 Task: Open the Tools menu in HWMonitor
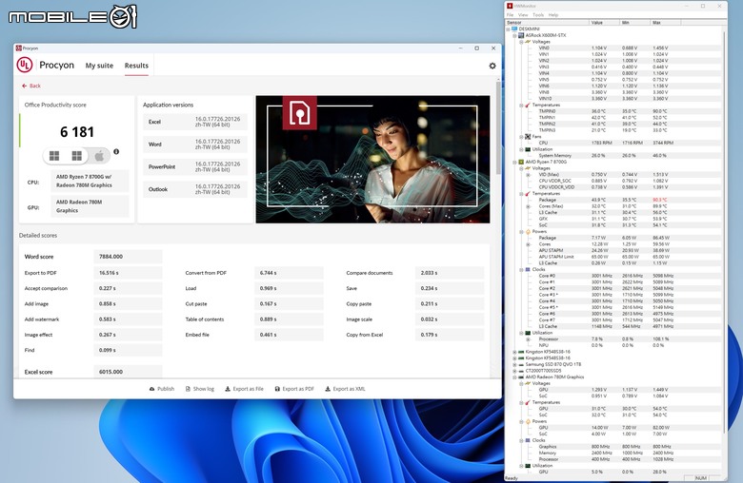coord(538,15)
